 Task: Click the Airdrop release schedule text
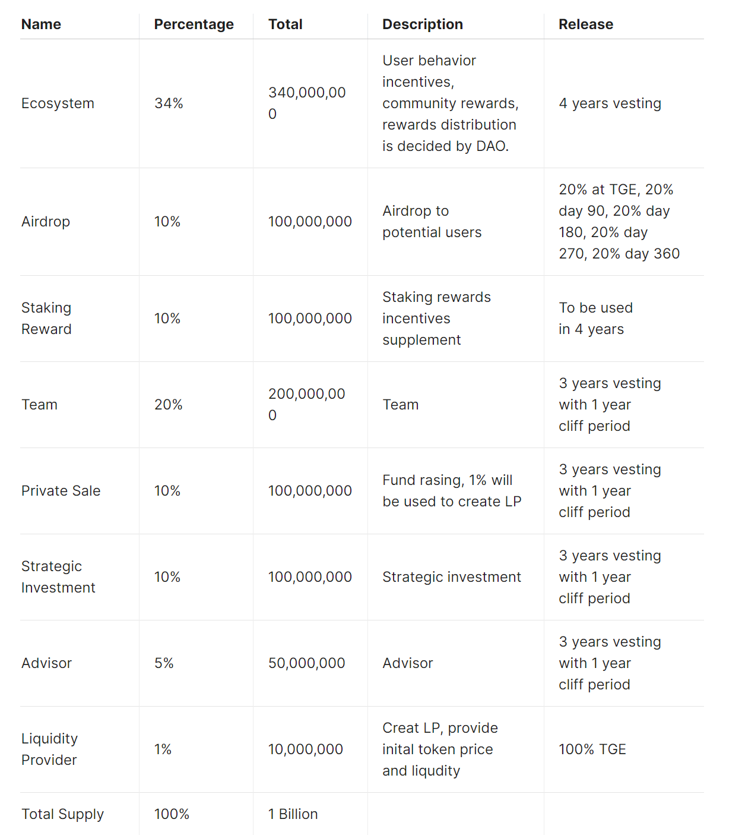619,222
